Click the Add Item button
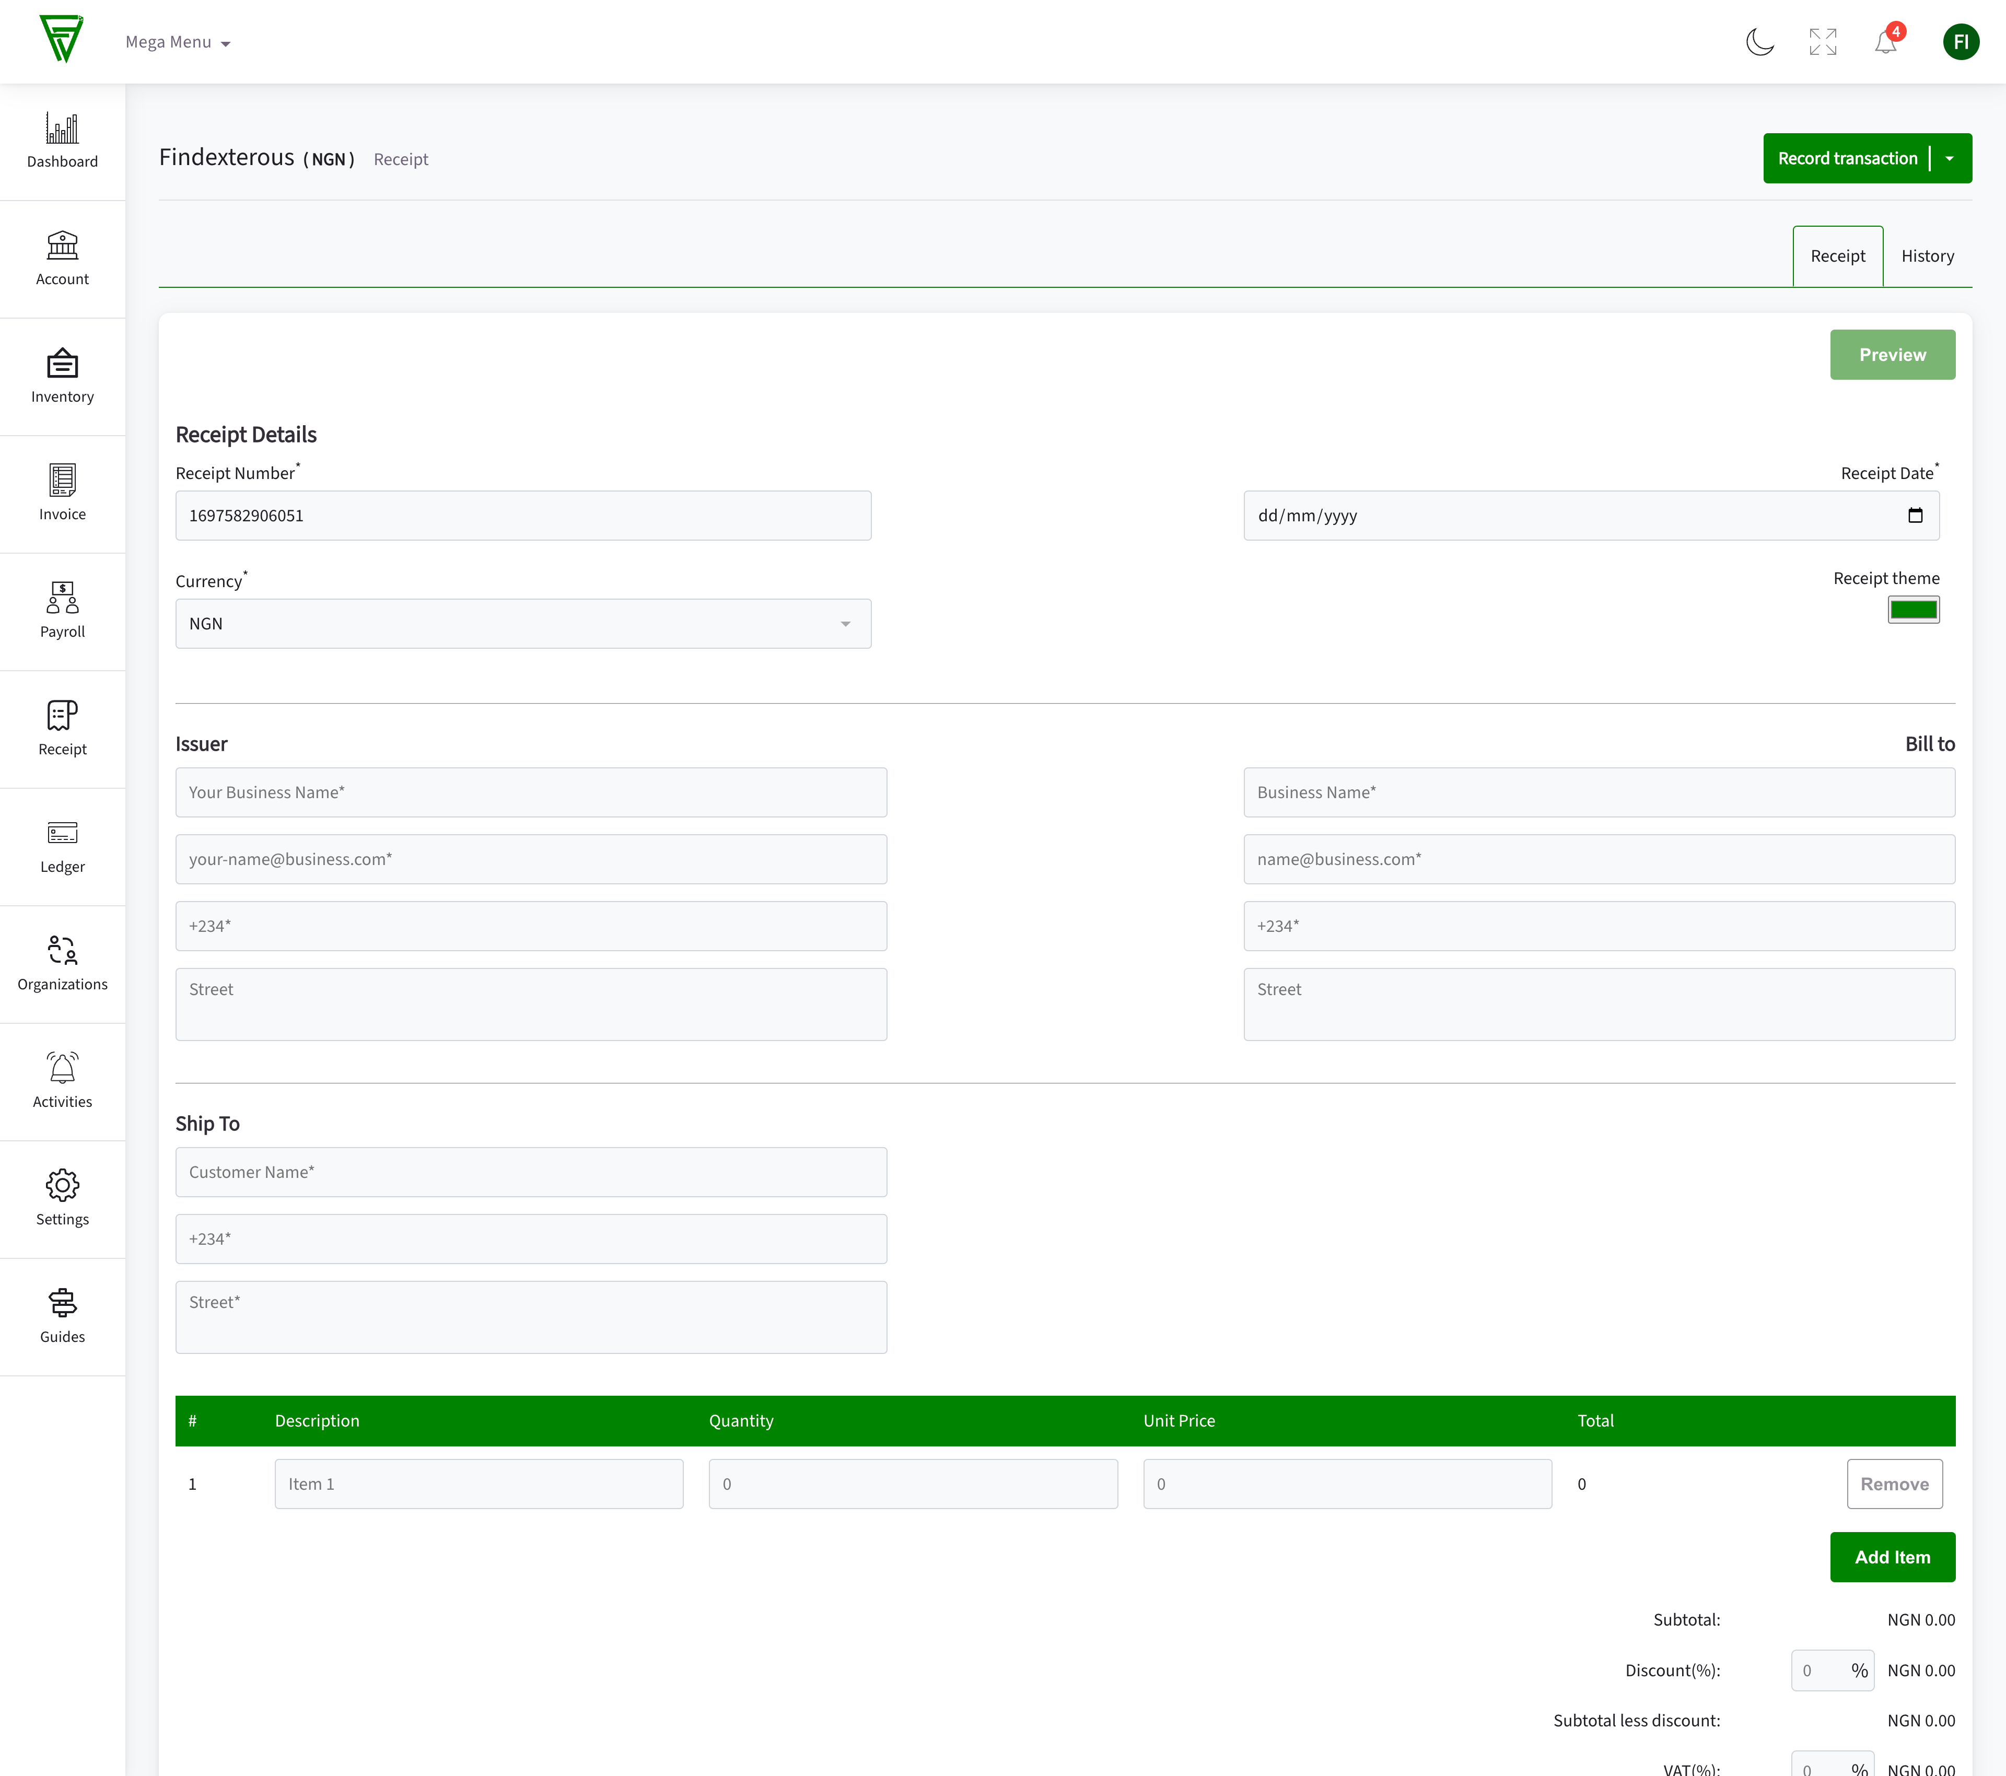The height and width of the screenshot is (1776, 2006). (x=1892, y=1557)
